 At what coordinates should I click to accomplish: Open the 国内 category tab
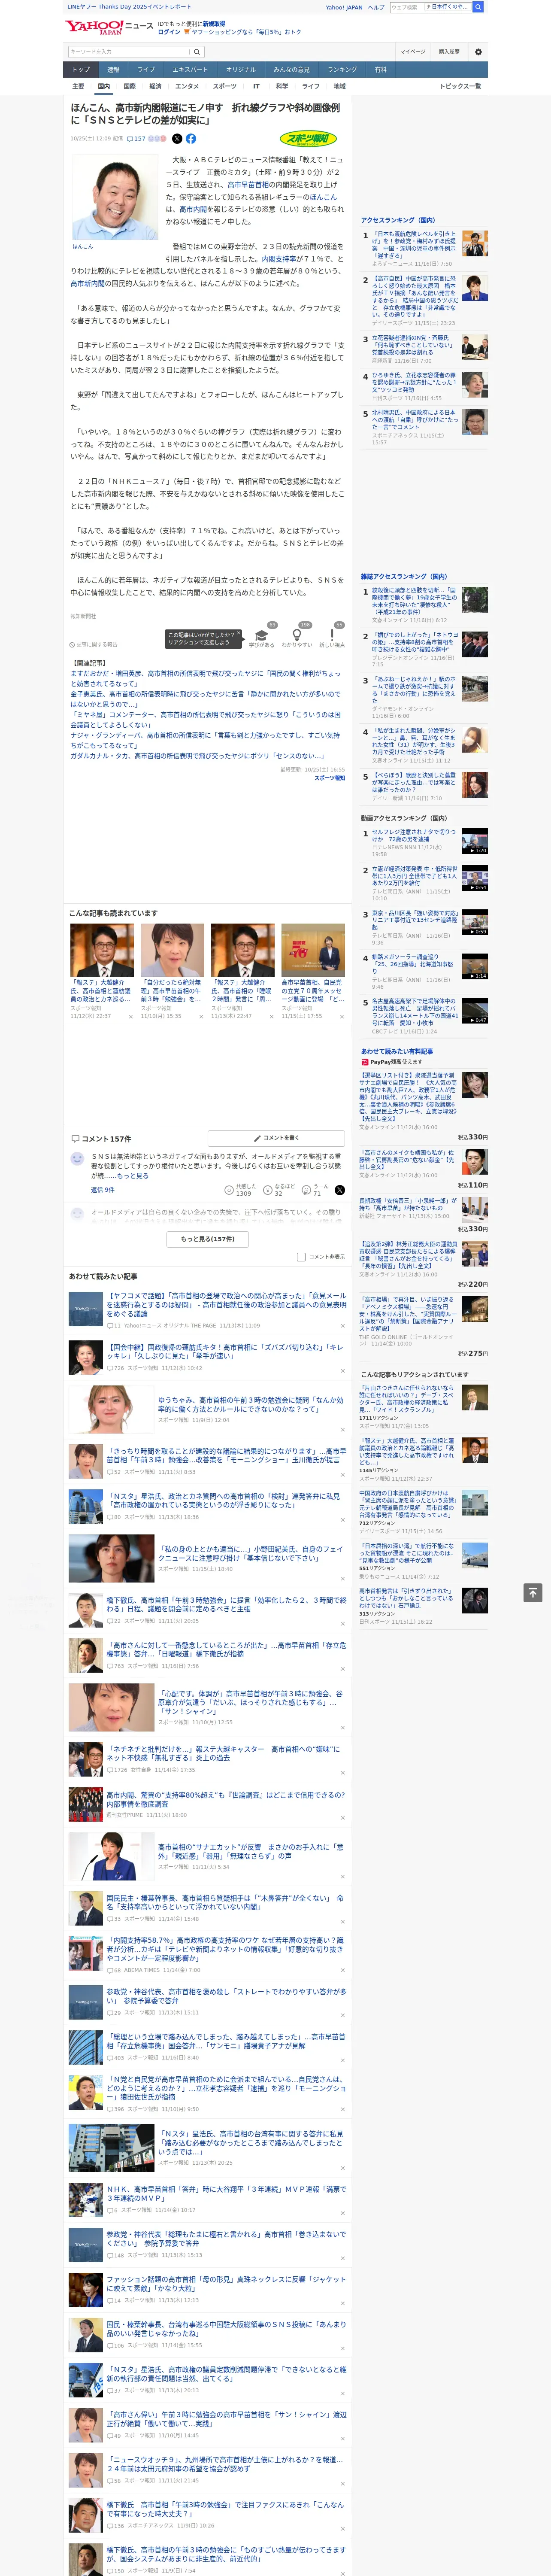104,86
